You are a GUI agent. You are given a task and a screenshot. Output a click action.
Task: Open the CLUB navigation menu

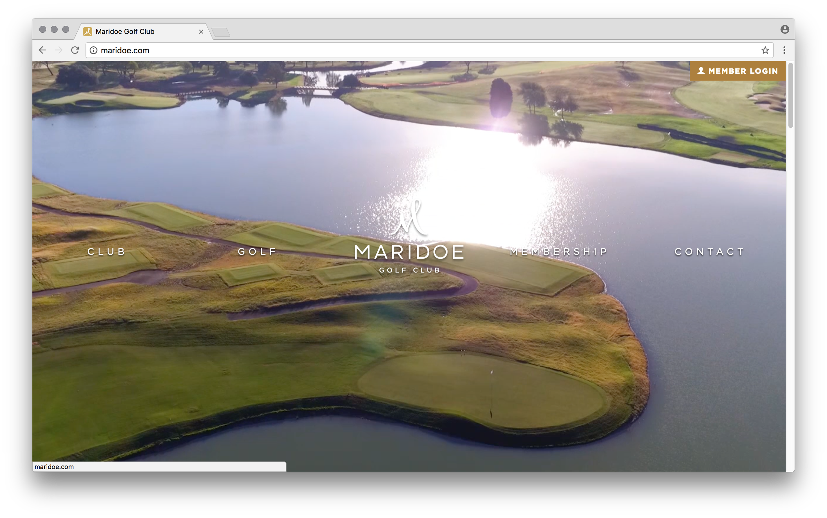pyautogui.click(x=107, y=252)
